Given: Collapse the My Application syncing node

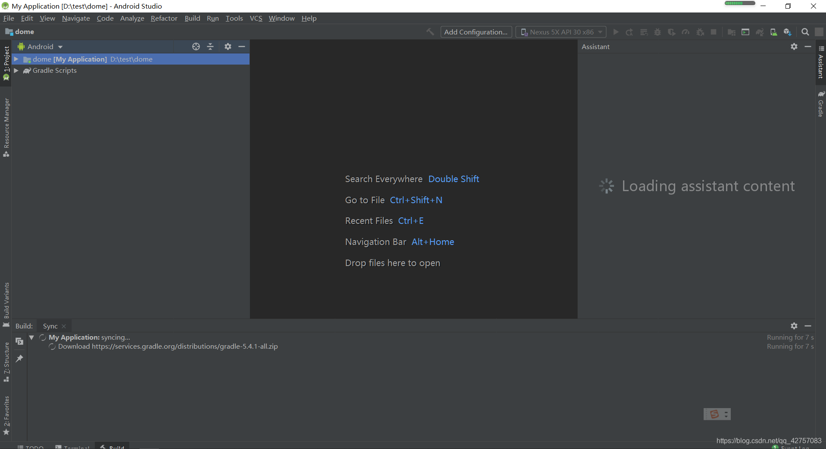Looking at the screenshot, I should tap(31, 338).
